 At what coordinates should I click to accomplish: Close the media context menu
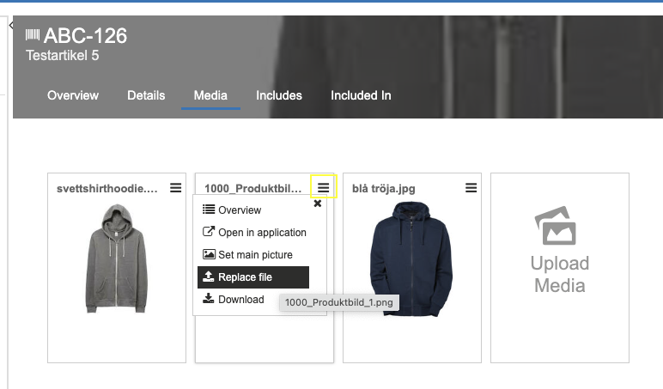pos(318,204)
